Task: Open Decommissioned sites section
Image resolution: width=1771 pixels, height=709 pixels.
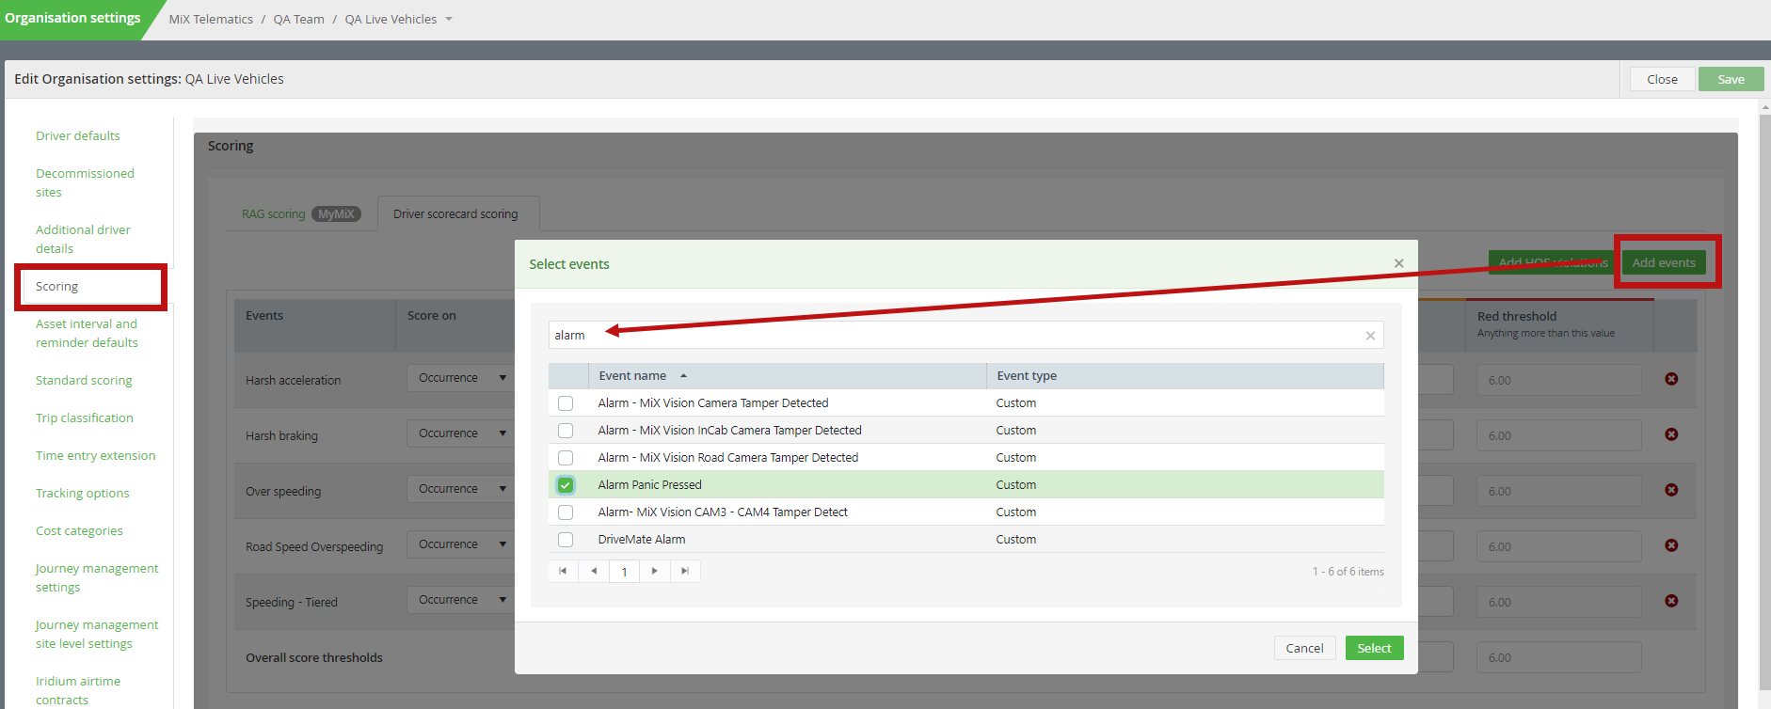Action: pyautogui.click(x=85, y=183)
